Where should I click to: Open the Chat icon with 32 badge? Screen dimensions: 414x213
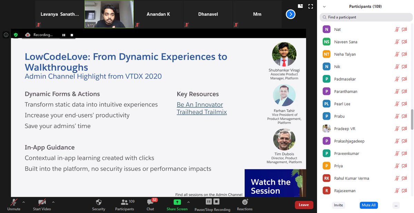coord(150,202)
